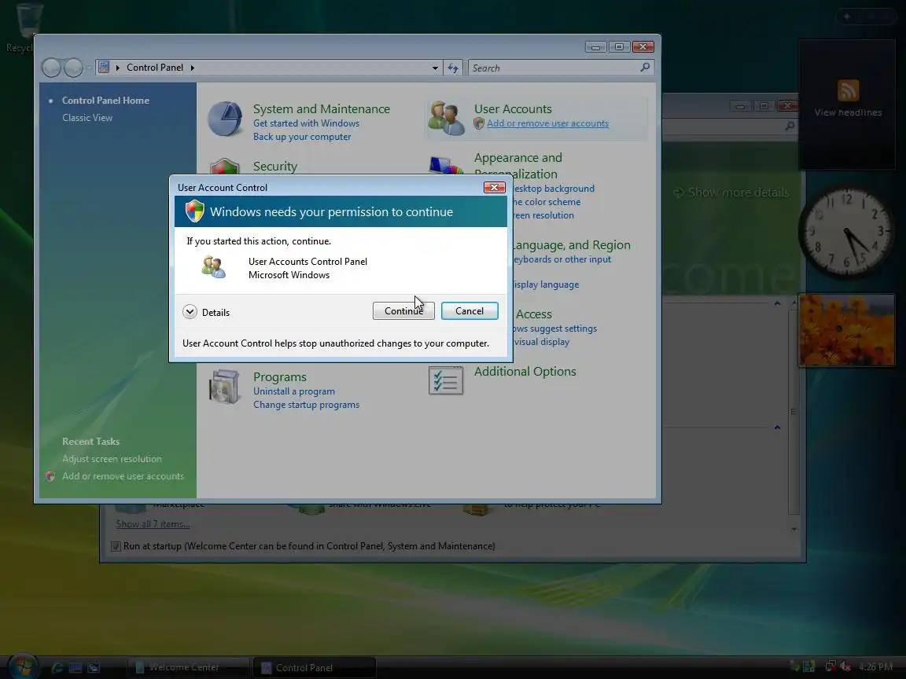Open the Windows Start orb
This screenshot has height=679, width=906.
[x=23, y=667]
